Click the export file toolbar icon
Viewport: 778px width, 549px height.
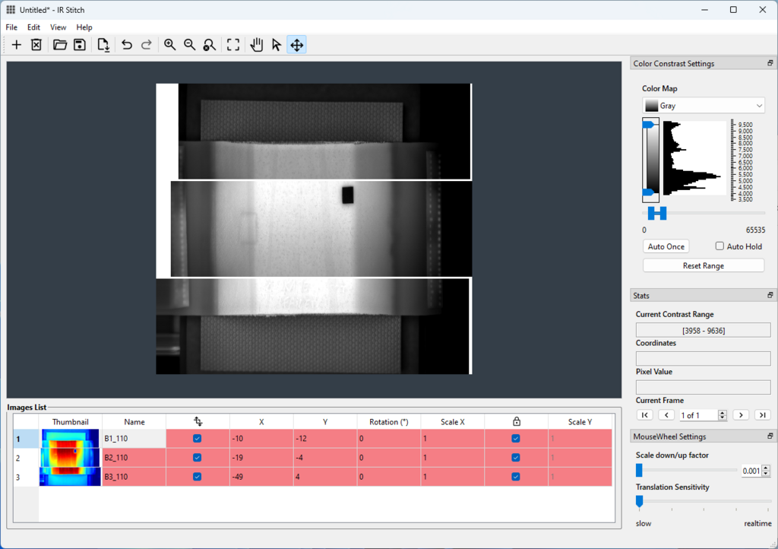[104, 45]
